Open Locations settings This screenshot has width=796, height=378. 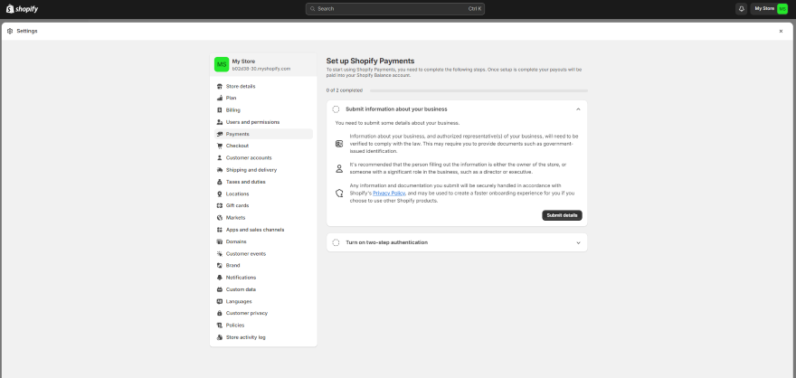[x=263, y=194]
